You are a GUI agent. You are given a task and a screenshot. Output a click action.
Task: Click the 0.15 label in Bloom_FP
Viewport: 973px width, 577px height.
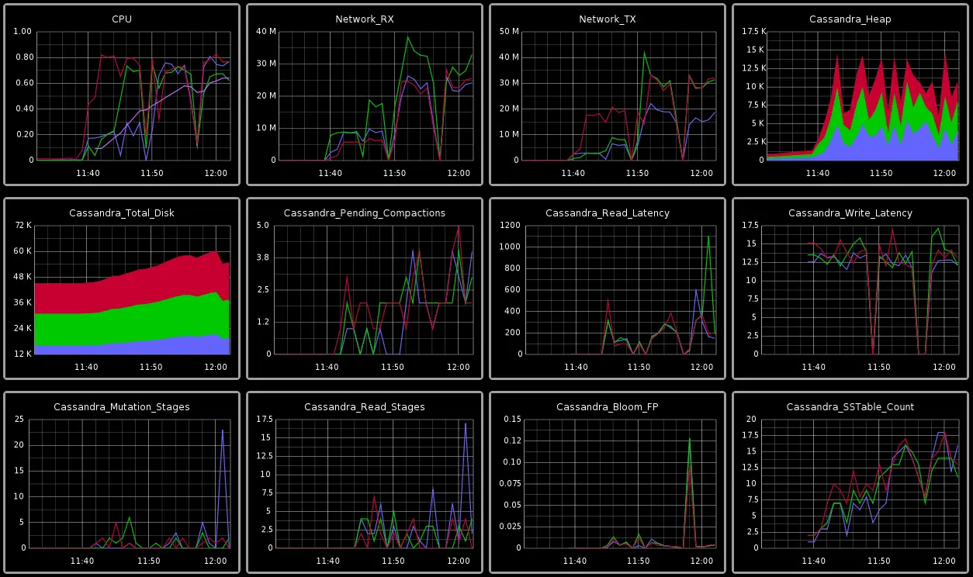[x=510, y=420]
